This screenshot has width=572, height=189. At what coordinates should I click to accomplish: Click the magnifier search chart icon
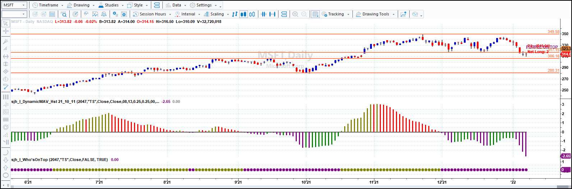pos(64,14)
